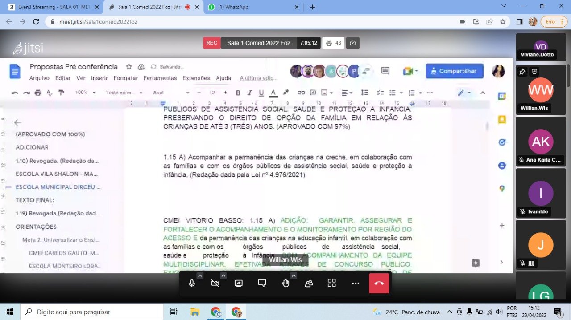Click the ESCOLA MUNICIPAL DIRCEU outline heading
The height and width of the screenshot is (320, 571).
click(x=58, y=187)
